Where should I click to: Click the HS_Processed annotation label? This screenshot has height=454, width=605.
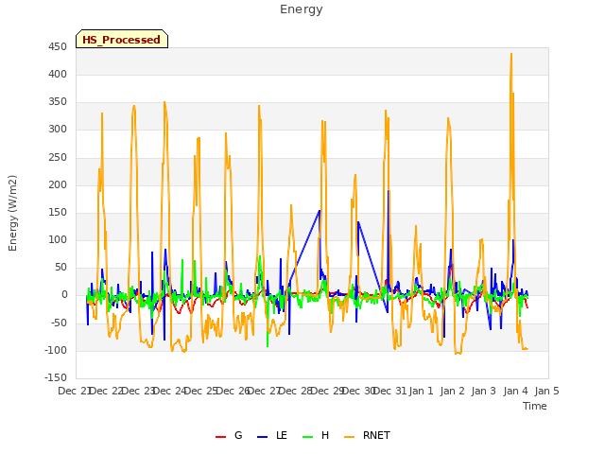[x=122, y=40]
